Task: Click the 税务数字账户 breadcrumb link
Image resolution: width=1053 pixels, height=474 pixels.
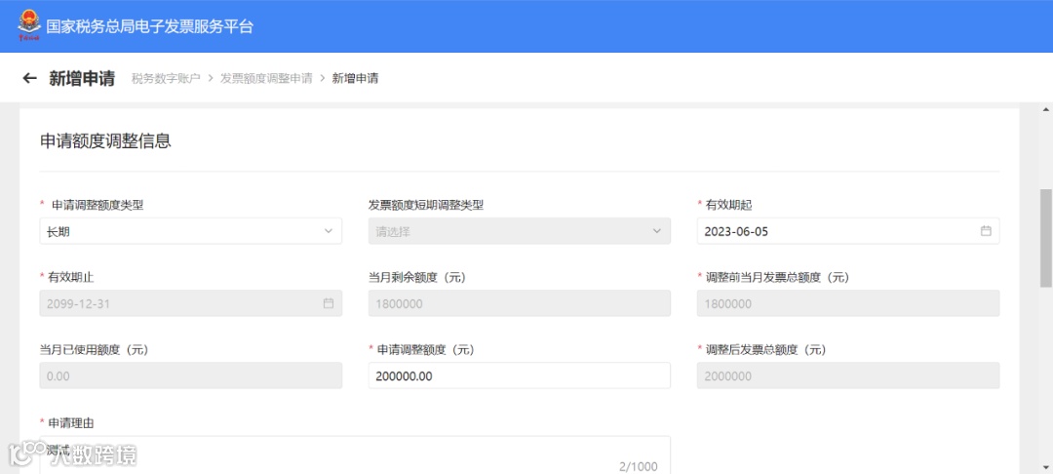Action: (x=166, y=79)
